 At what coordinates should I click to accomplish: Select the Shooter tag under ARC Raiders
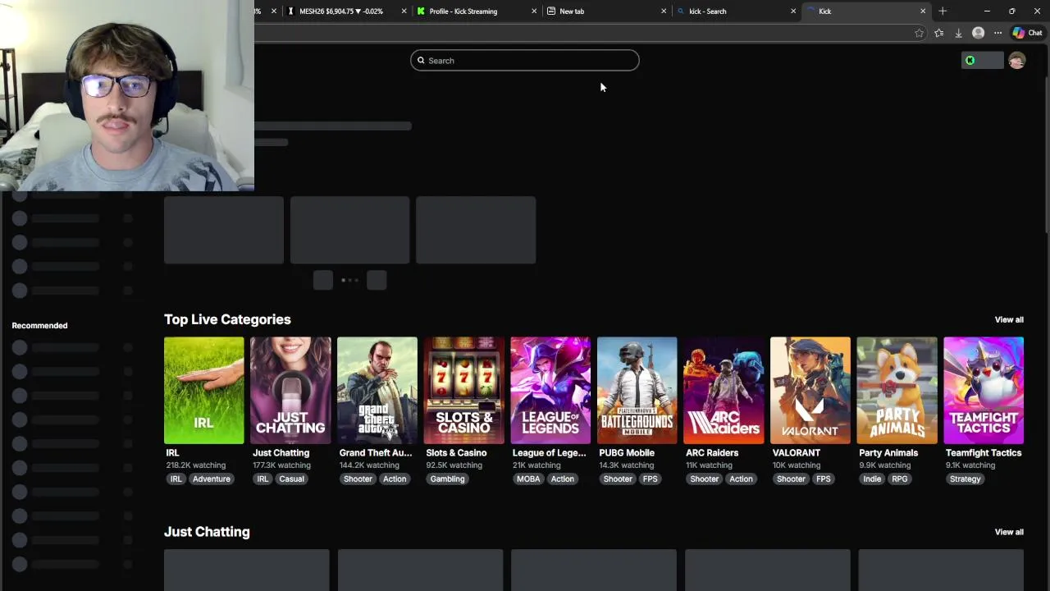[x=704, y=479]
